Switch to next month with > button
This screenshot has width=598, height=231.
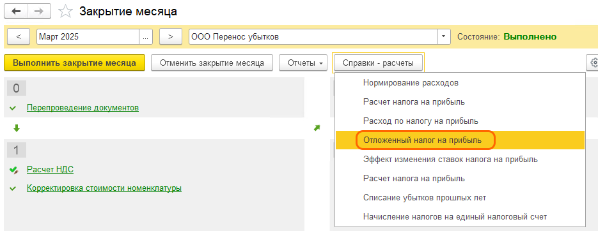tap(171, 37)
